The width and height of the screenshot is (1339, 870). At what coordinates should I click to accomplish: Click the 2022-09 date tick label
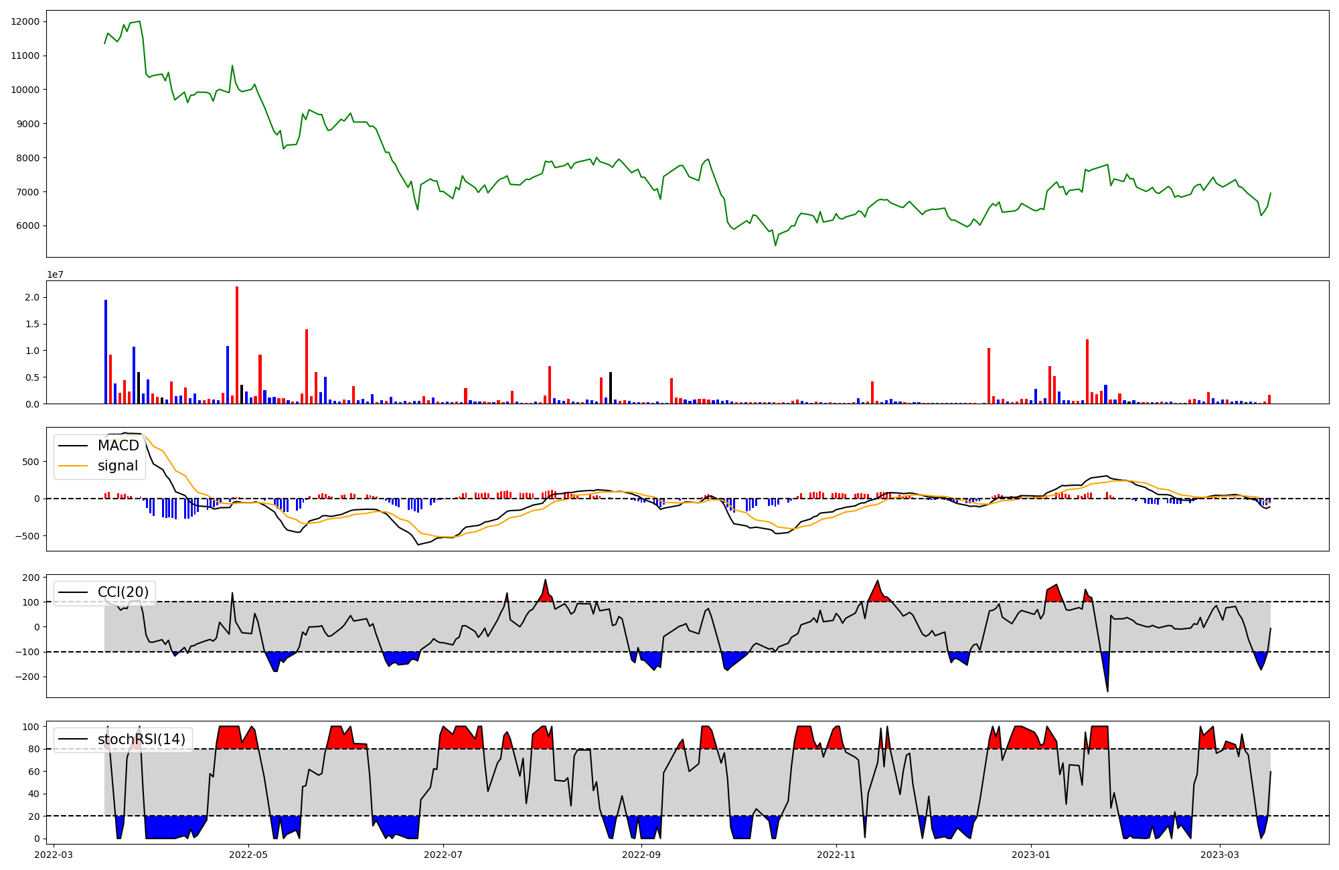[641, 855]
